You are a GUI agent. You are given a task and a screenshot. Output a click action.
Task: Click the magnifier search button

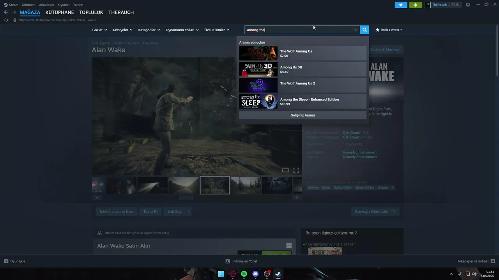(364, 30)
